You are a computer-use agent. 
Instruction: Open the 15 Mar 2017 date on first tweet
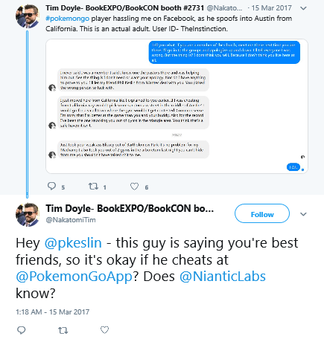[x=271, y=8]
